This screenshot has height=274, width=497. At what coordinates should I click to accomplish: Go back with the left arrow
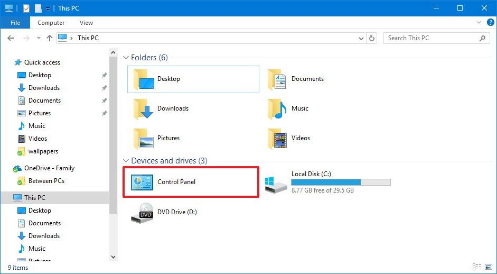[x=11, y=38]
